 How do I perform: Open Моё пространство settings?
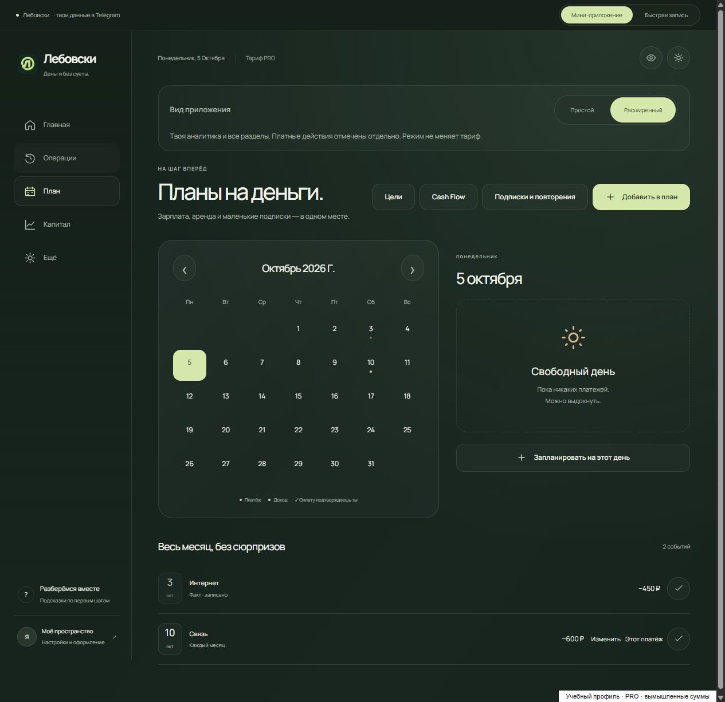(x=66, y=637)
